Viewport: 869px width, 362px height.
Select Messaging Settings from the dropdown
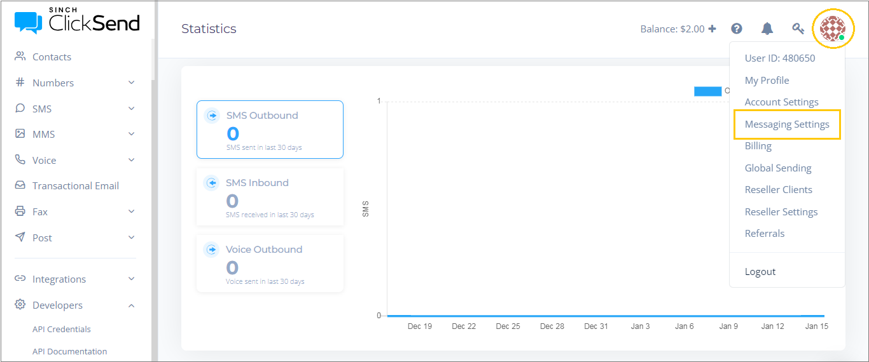787,124
